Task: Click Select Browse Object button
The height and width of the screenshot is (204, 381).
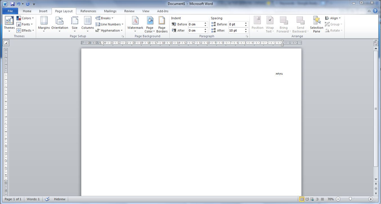Action: tap(376, 189)
